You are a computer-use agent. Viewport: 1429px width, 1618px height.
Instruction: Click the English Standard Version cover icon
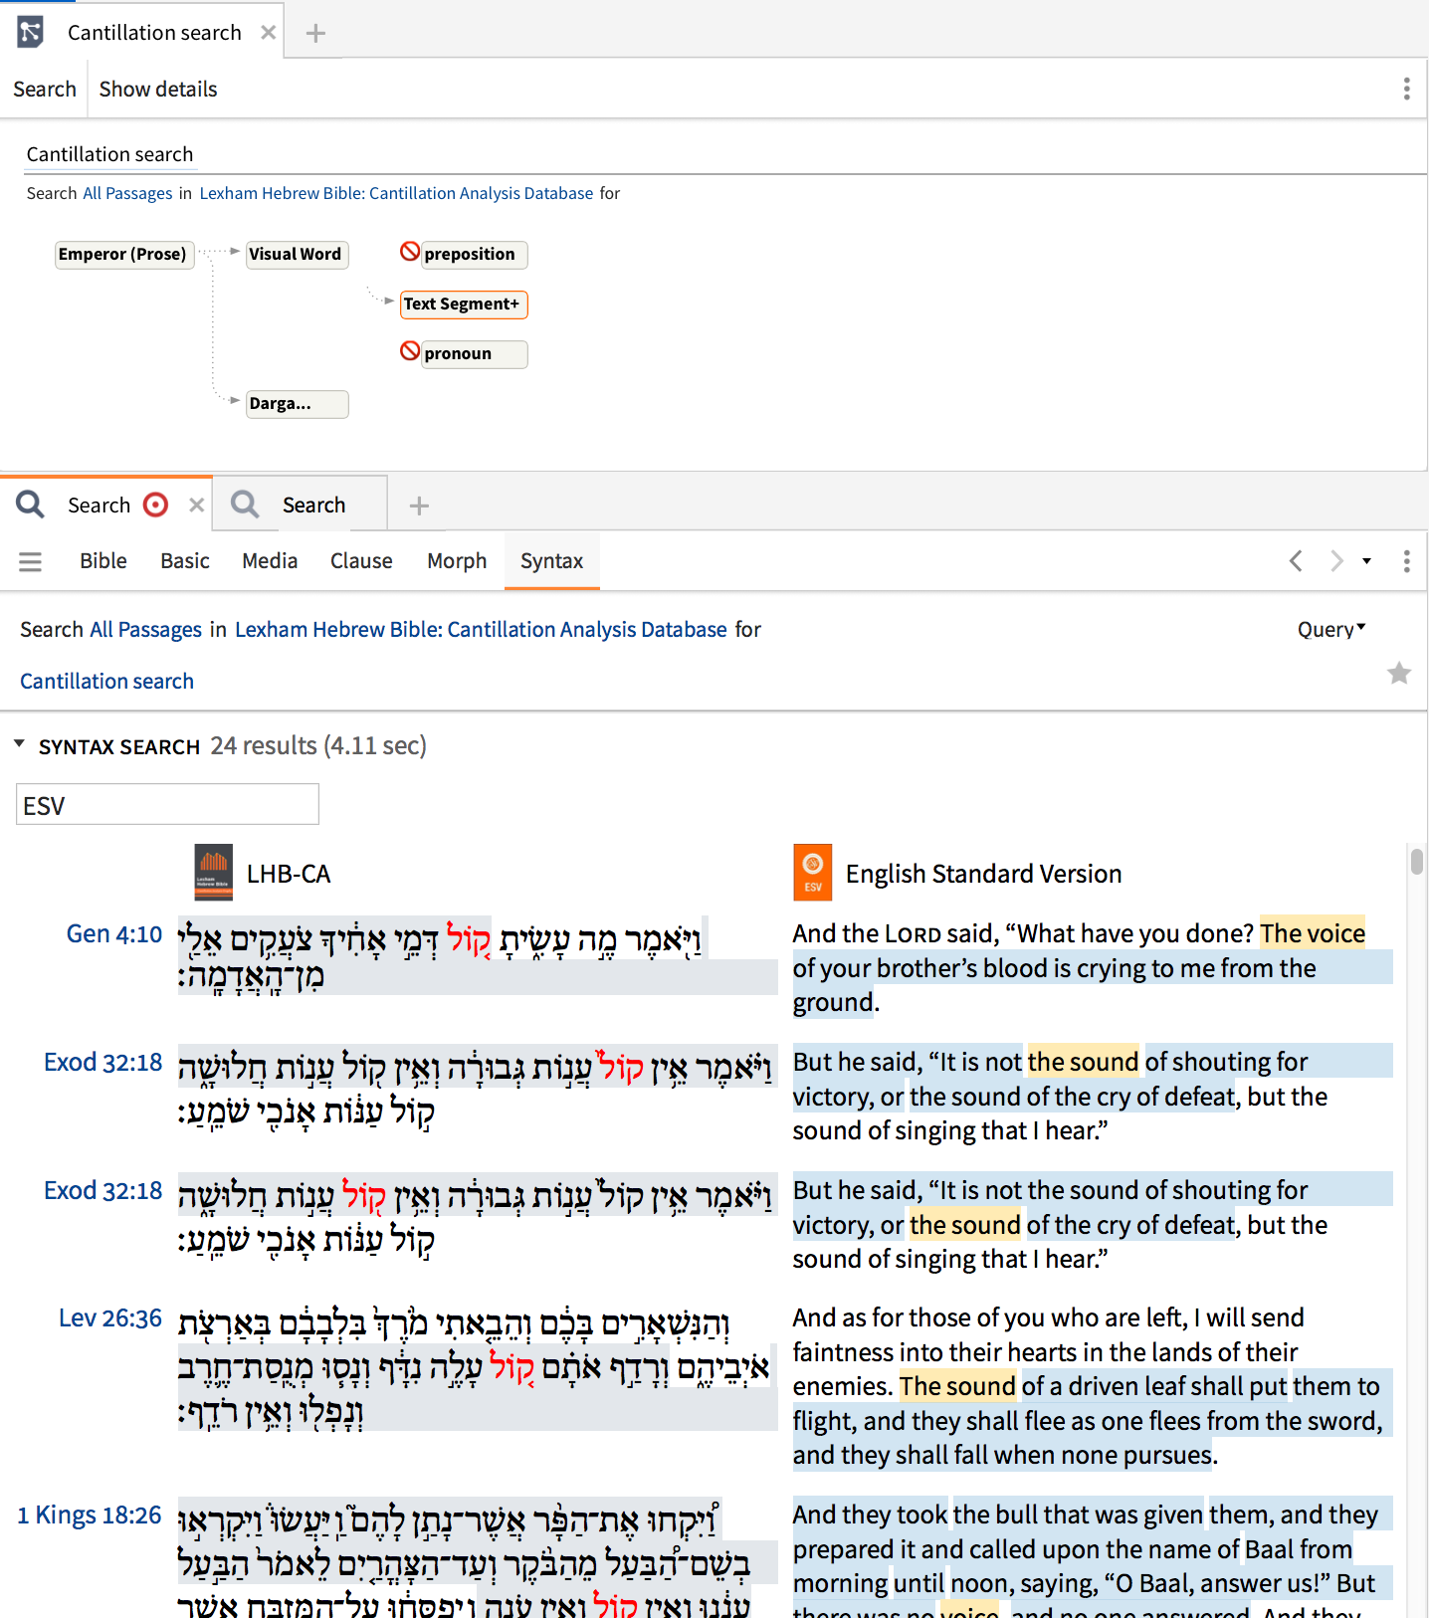(x=813, y=873)
